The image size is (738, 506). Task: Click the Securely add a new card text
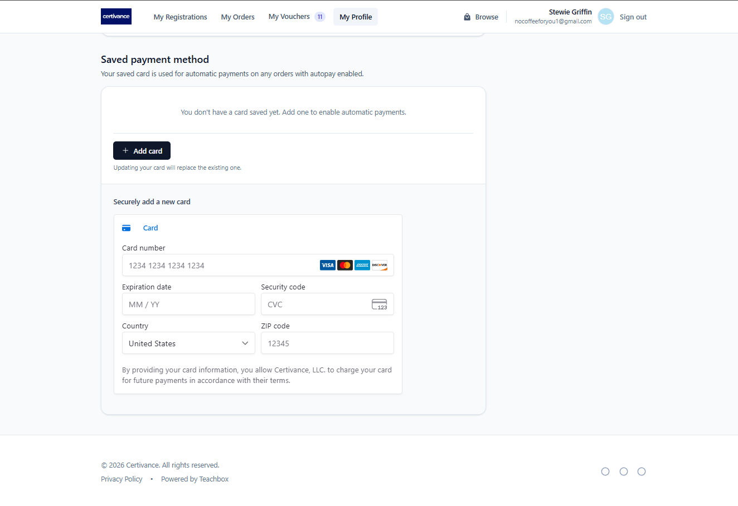click(152, 202)
